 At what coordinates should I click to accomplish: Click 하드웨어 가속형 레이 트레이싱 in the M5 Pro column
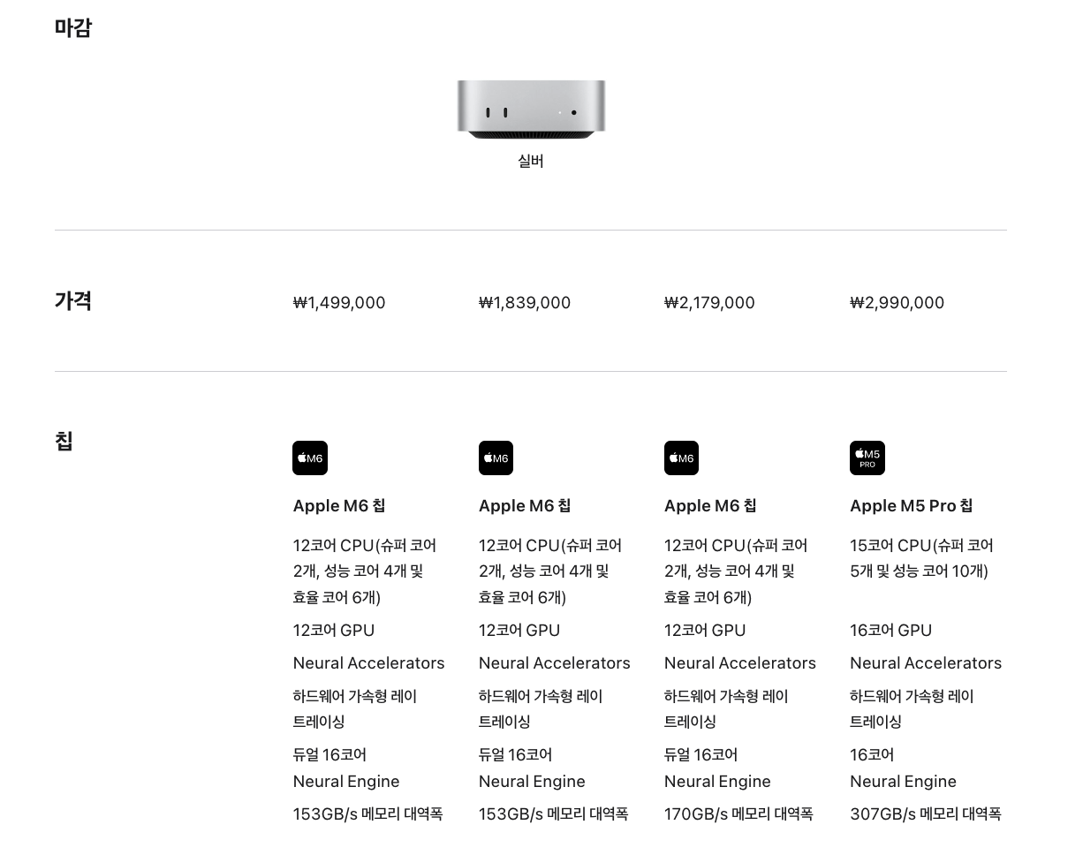click(912, 709)
